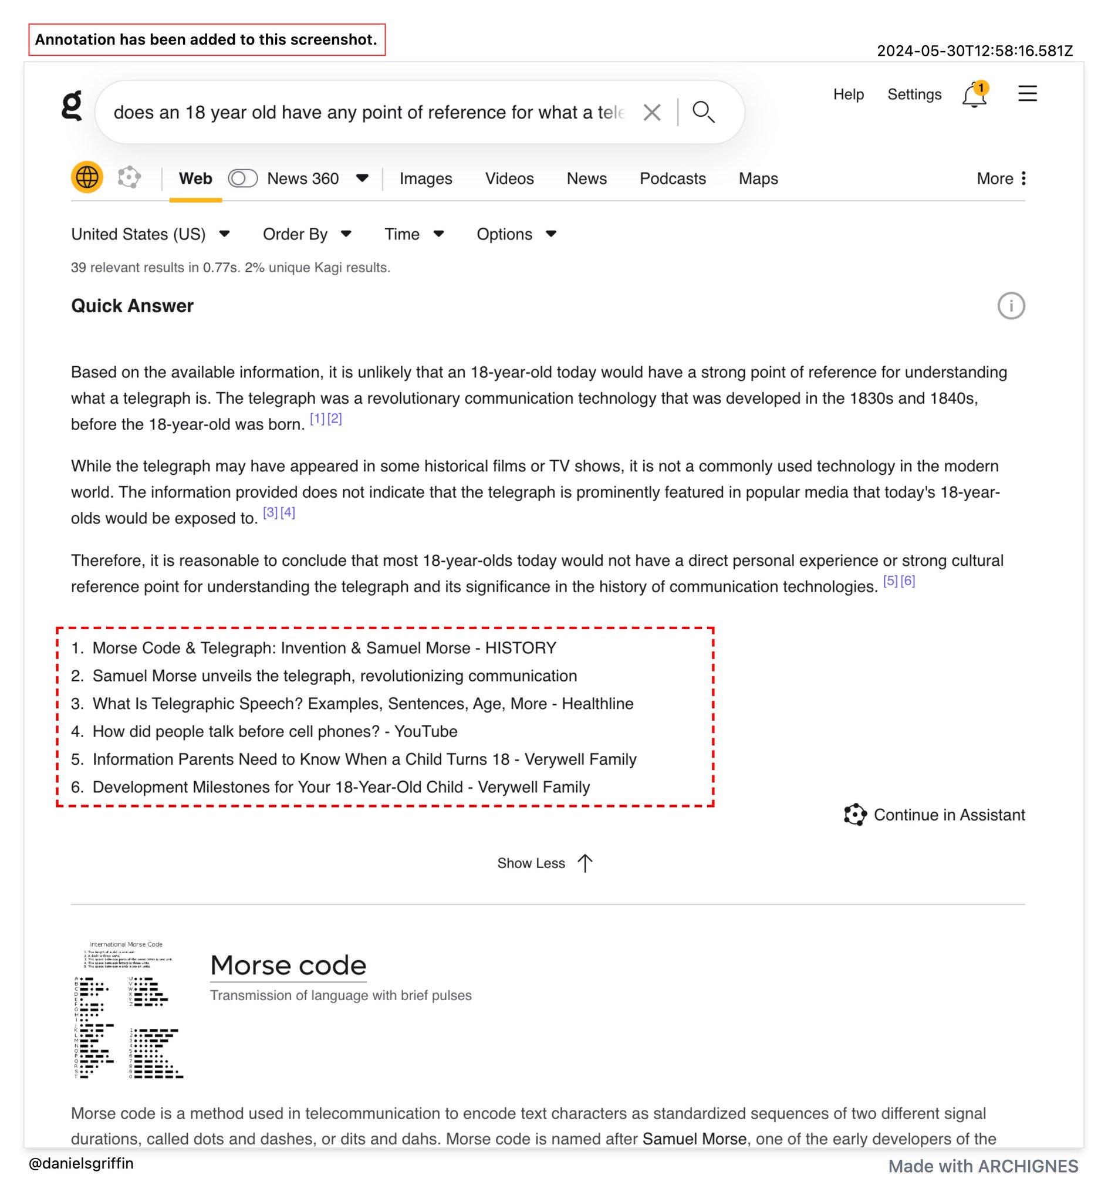Open source 4 How did people talk YouTube
The height and width of the screenshot is (1202, 1108).
[275, 731]
